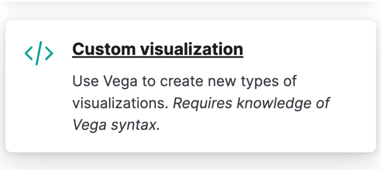Select the teal </> custom visualization icon

click(39, 53)
